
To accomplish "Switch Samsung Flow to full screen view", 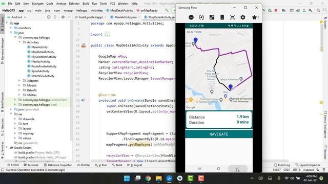I will pos(212,17).
